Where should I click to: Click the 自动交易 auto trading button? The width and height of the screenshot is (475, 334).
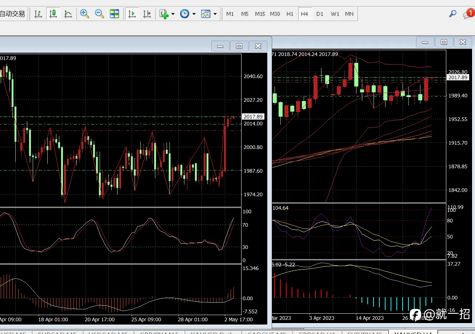[13, 14]
